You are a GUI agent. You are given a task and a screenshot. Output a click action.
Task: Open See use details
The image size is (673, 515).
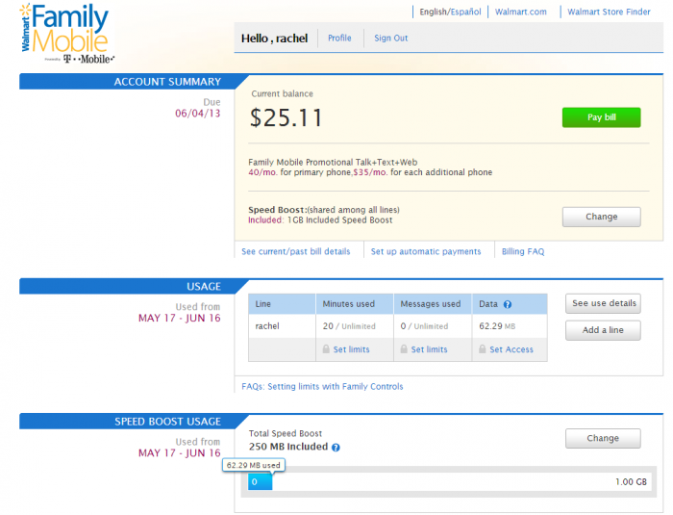click(604, 303)
